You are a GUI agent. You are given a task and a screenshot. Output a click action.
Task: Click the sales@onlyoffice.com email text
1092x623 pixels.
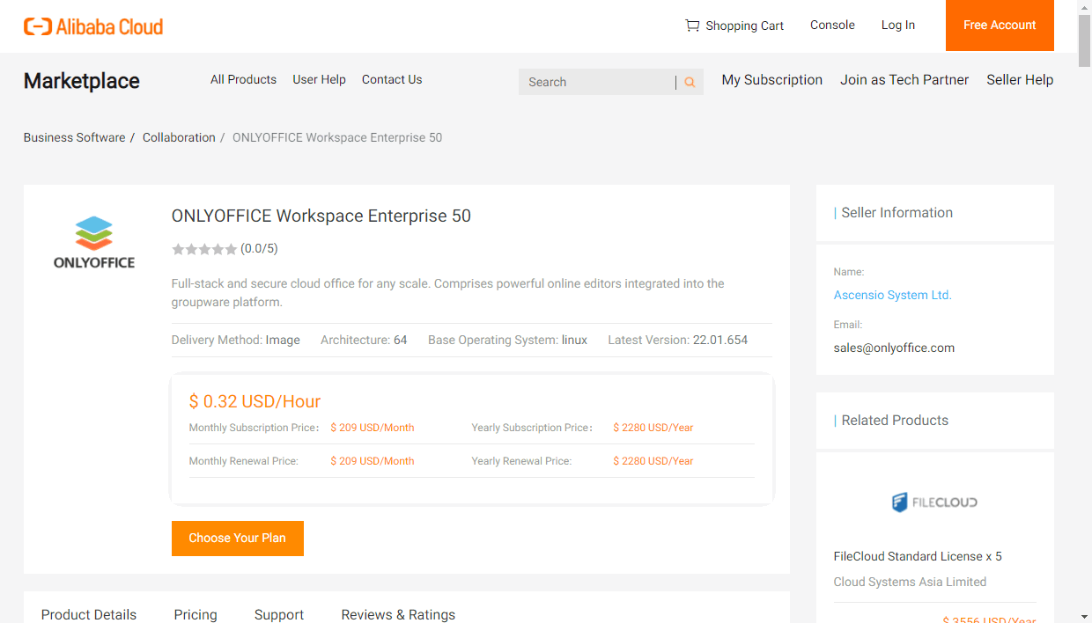click(x=894, y=348)
